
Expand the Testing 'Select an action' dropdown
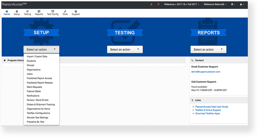coord(125,49)
